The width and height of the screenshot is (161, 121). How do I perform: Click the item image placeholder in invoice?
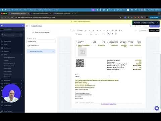click(x=82, y=52)
